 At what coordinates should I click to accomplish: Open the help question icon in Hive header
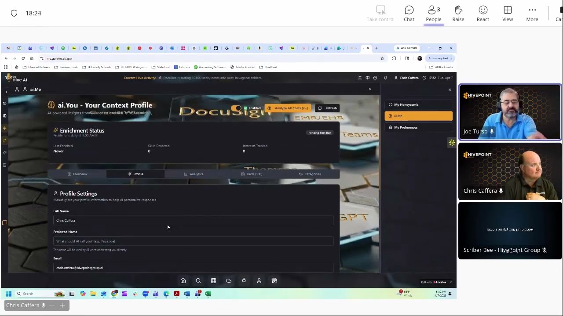tap(375, 78)
